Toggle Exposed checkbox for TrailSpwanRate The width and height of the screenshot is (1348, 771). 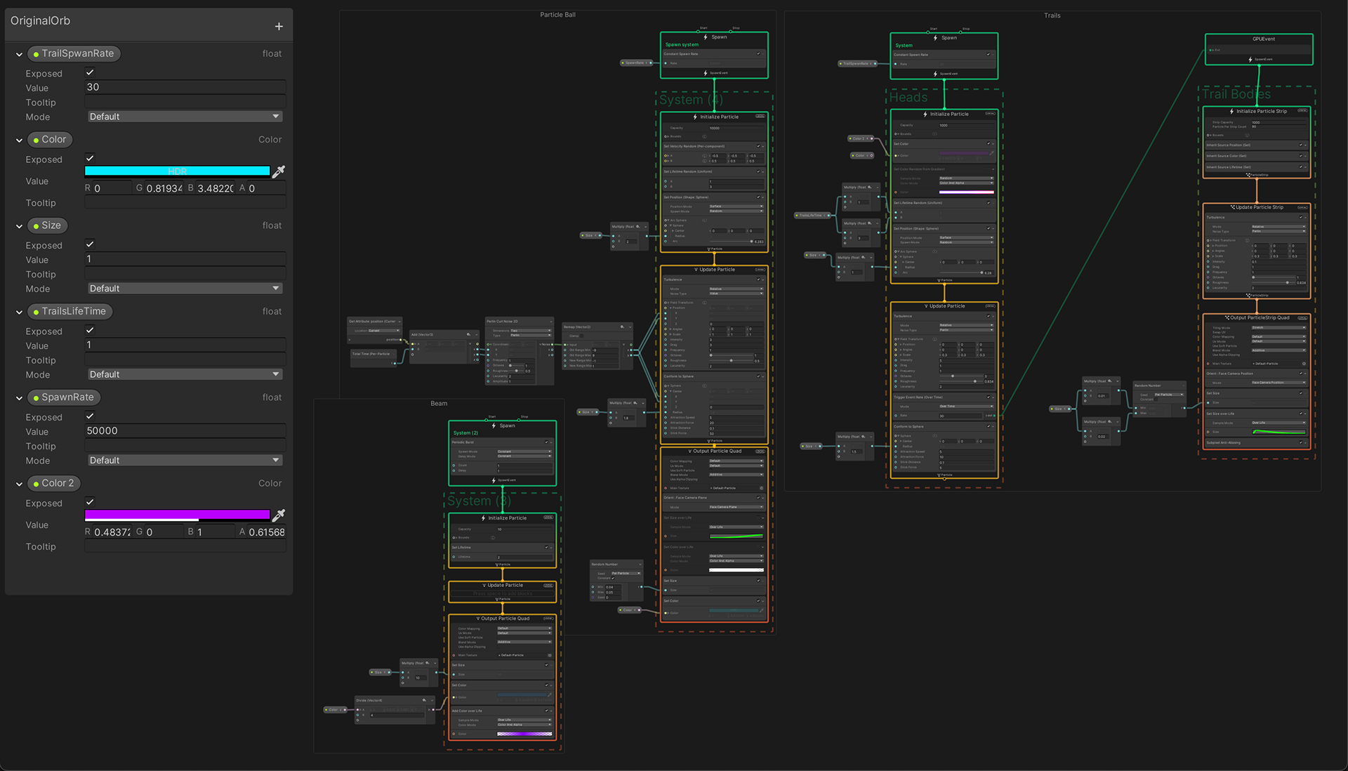[90, 72]
